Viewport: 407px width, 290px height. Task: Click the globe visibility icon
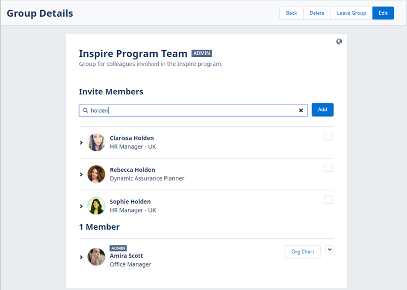(x=339, y=42)
